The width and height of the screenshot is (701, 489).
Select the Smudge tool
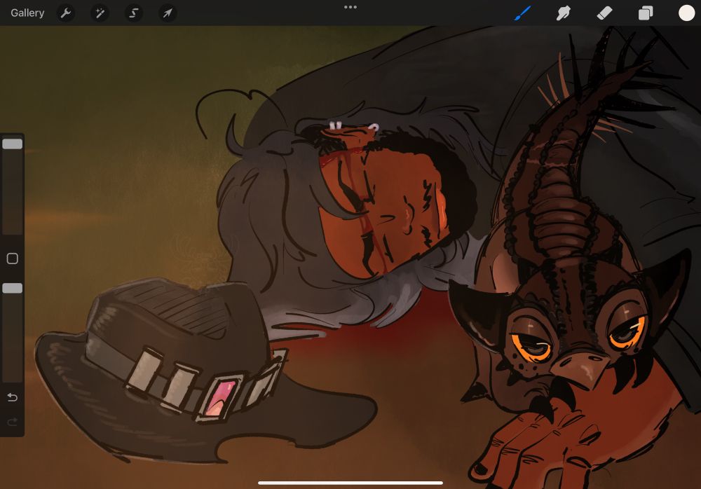pyautogui.click(x=564, y=13)
